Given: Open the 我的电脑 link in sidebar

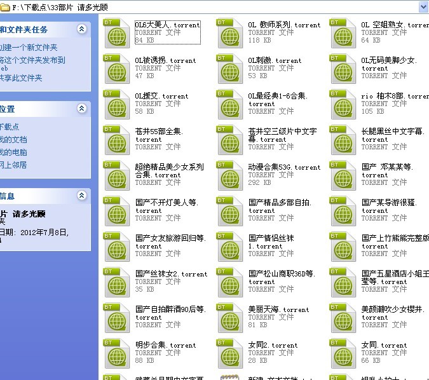Looking at the screenshot, I should click(13, 152).
